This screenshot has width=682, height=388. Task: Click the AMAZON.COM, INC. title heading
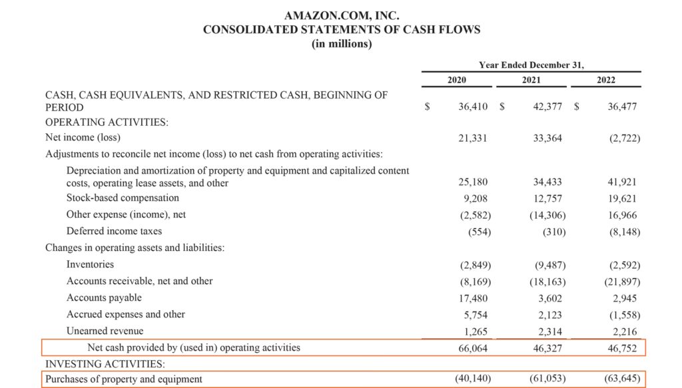342,15
